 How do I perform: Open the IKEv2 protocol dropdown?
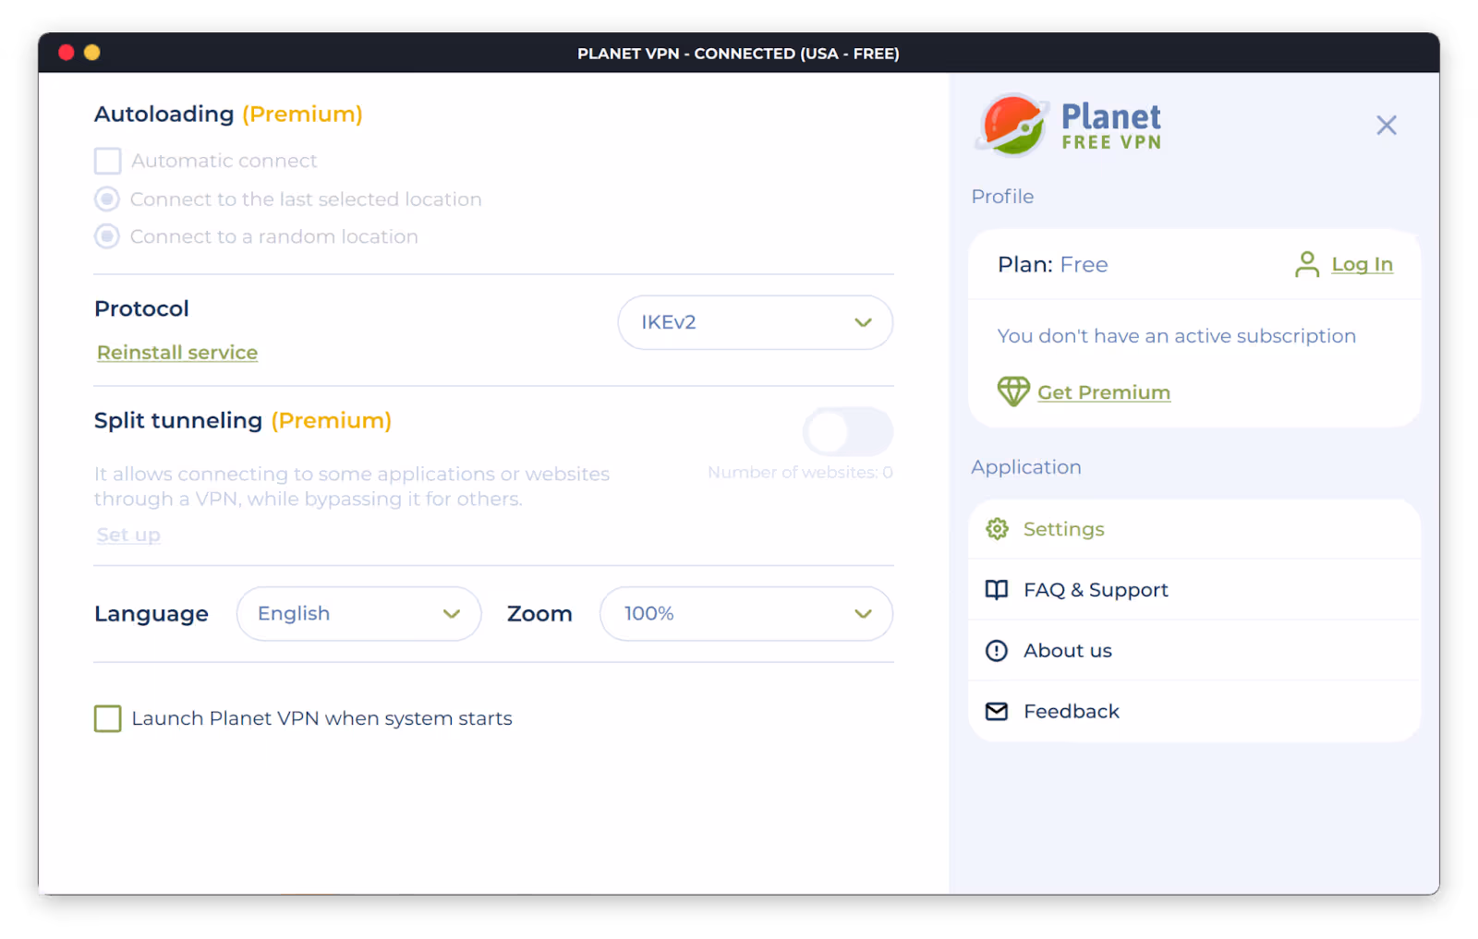coord(755,322)
